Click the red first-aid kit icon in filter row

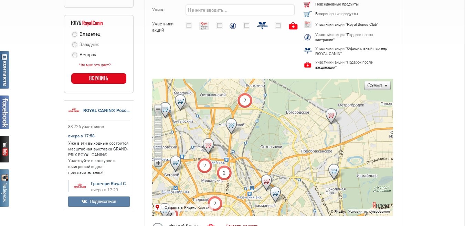293,26
